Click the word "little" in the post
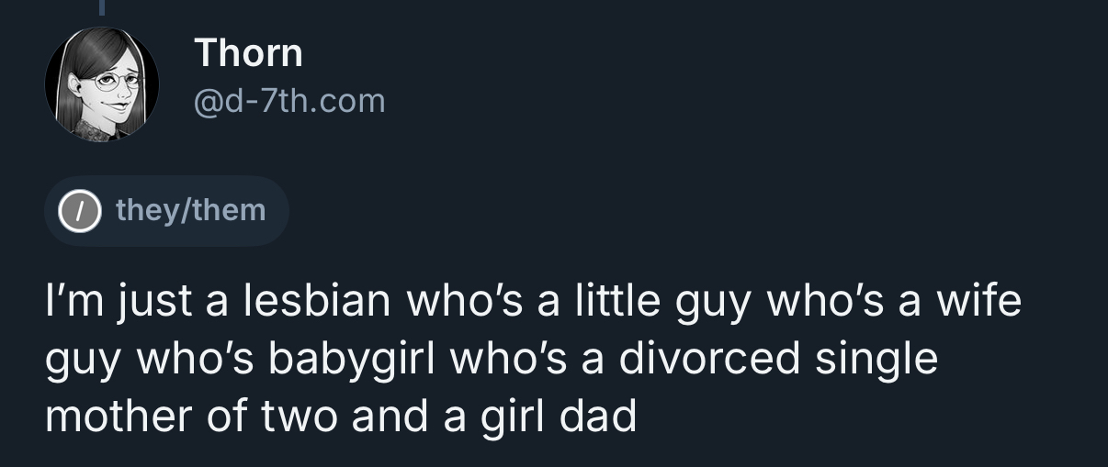This screenshot has width=1108, height=467. [x=618, y=300]
